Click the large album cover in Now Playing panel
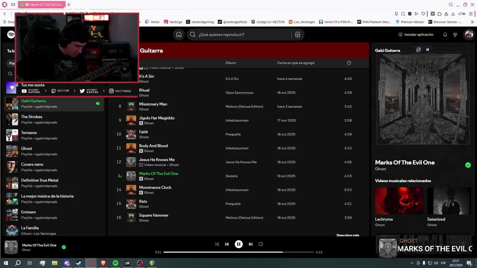 pos(423,99)
